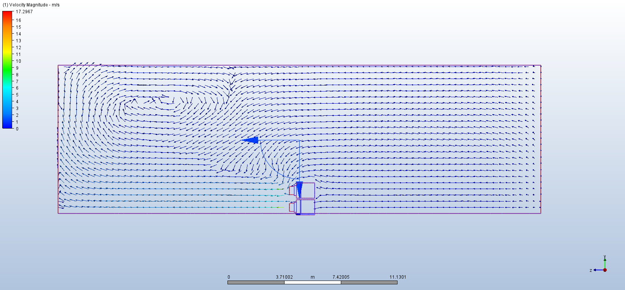Click the 11.1301 scale bar label
The width and height of the screenshot is (625, 290).
click(398, 277)
